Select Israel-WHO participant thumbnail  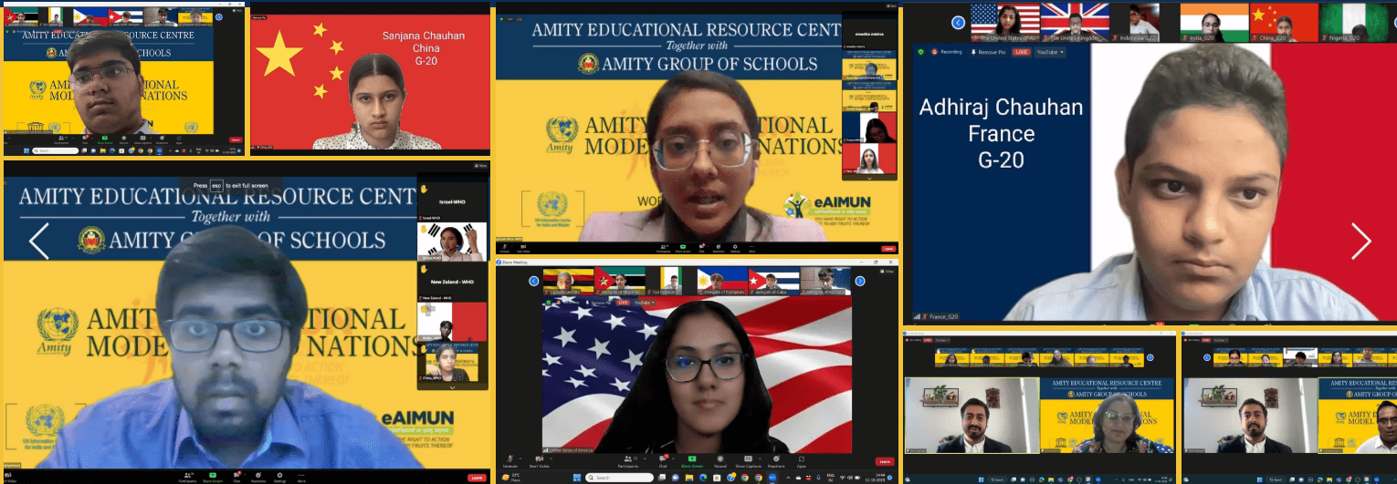pos(453,201)
